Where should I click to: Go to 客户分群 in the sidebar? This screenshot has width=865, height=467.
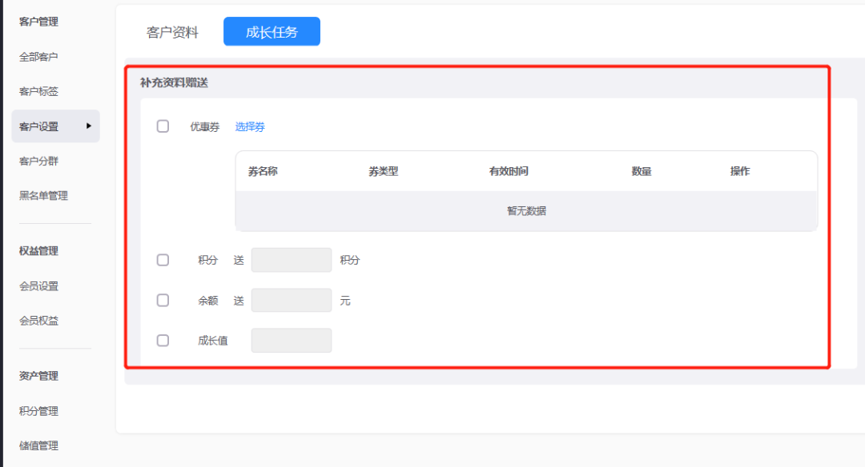click(x=38, y=161)
